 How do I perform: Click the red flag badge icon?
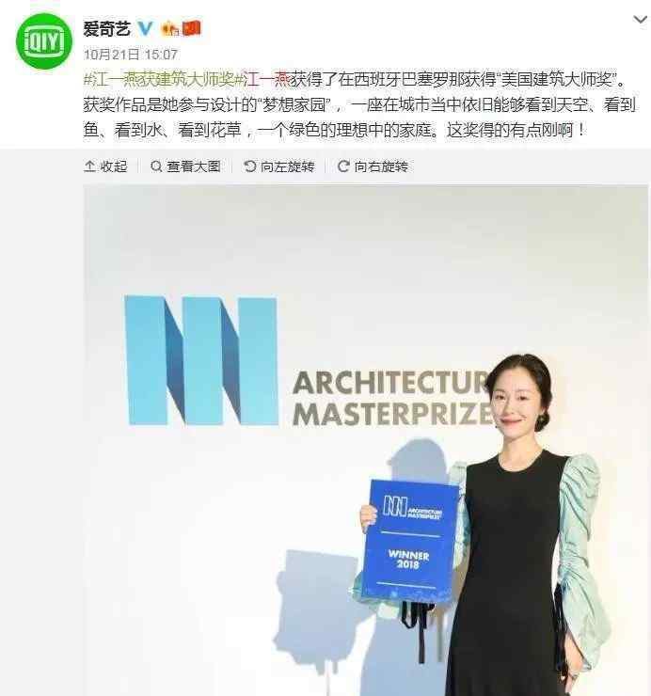(192, 28)
